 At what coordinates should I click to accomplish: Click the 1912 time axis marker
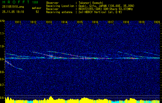[33, 22]
